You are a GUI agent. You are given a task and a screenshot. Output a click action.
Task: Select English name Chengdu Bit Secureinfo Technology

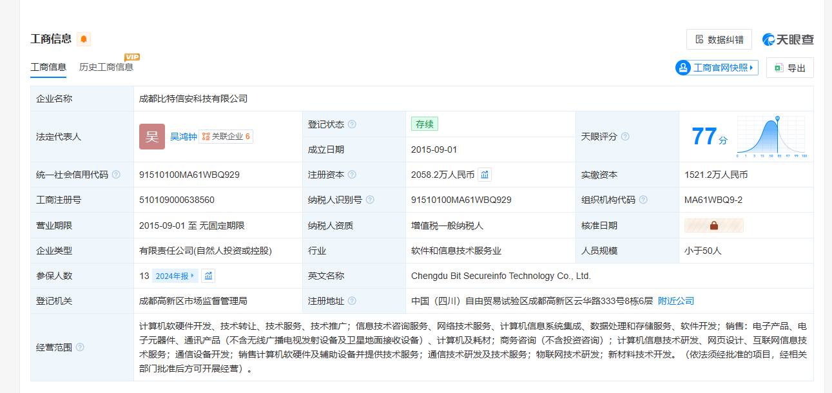point(501,276)
